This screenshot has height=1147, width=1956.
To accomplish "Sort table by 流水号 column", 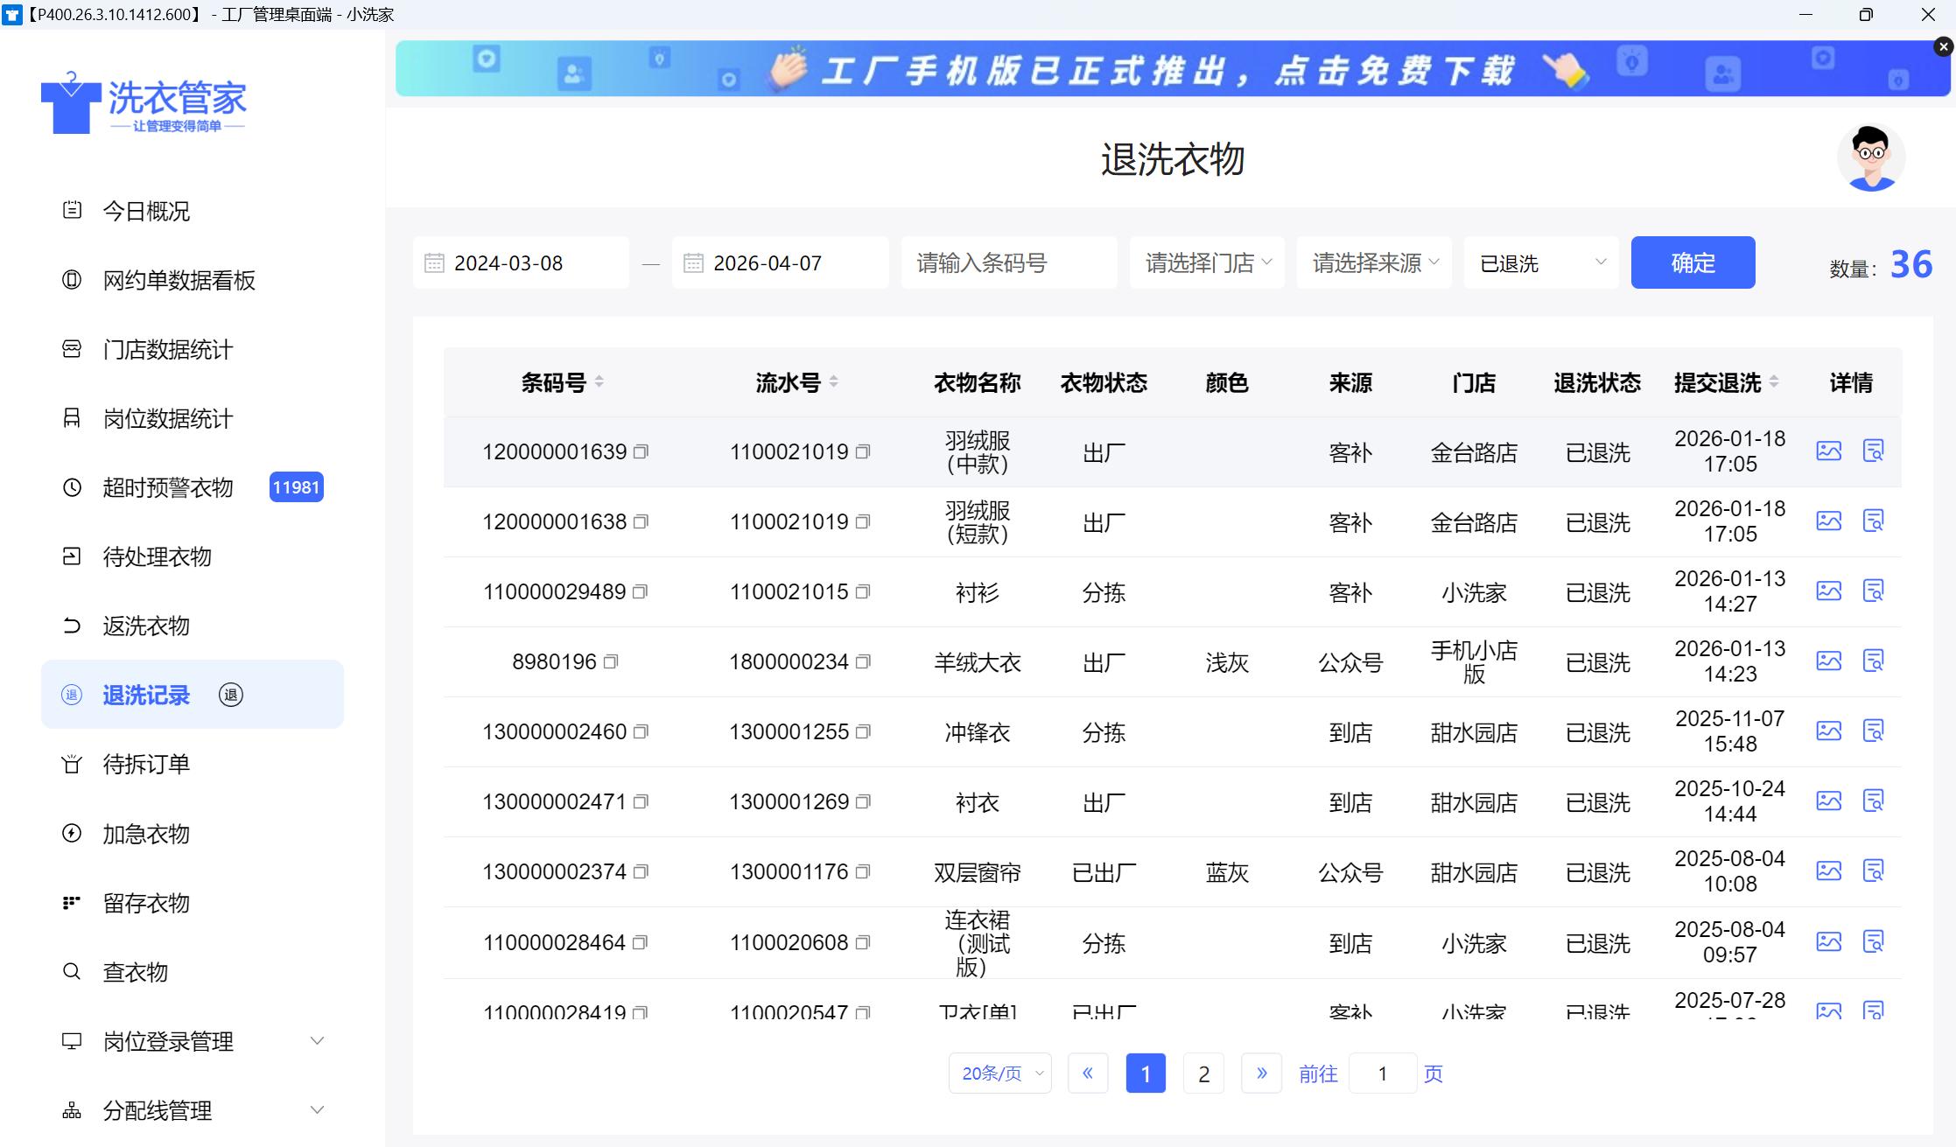I will click(833, 381).
